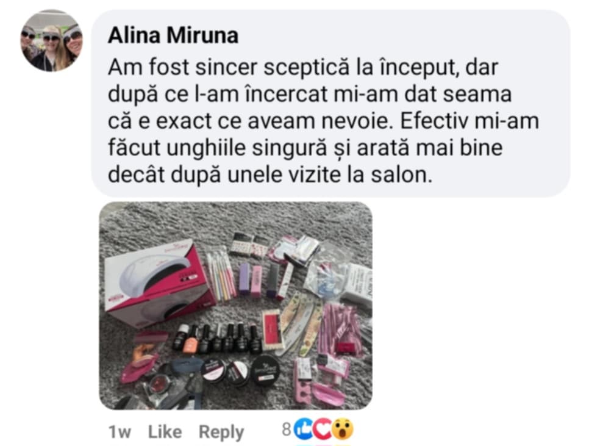The height and width of the screenshot is (446, 589).
Task: Select the comment text bubble
Action: 330,103
